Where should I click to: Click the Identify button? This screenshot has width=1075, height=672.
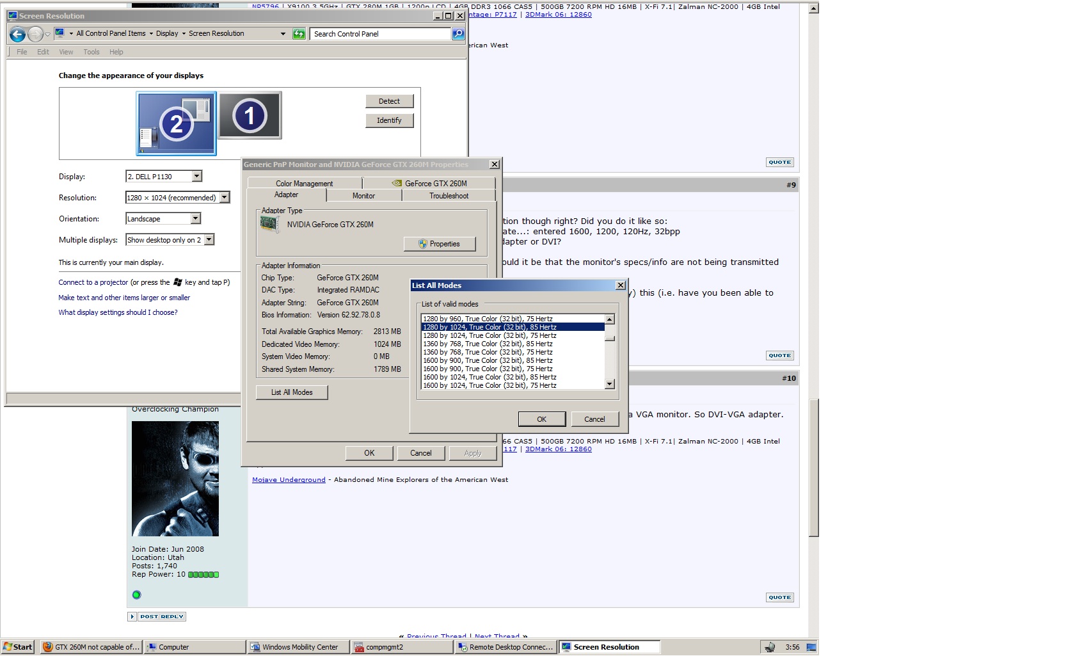coord(389,120)
